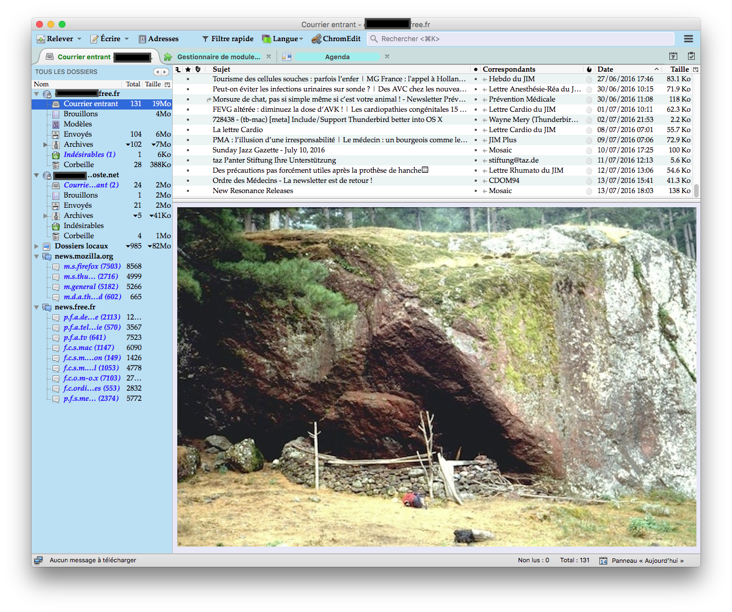Switch to the Agenda tab
This screenshot has width=732, height=612.
[x=337, y=57]
